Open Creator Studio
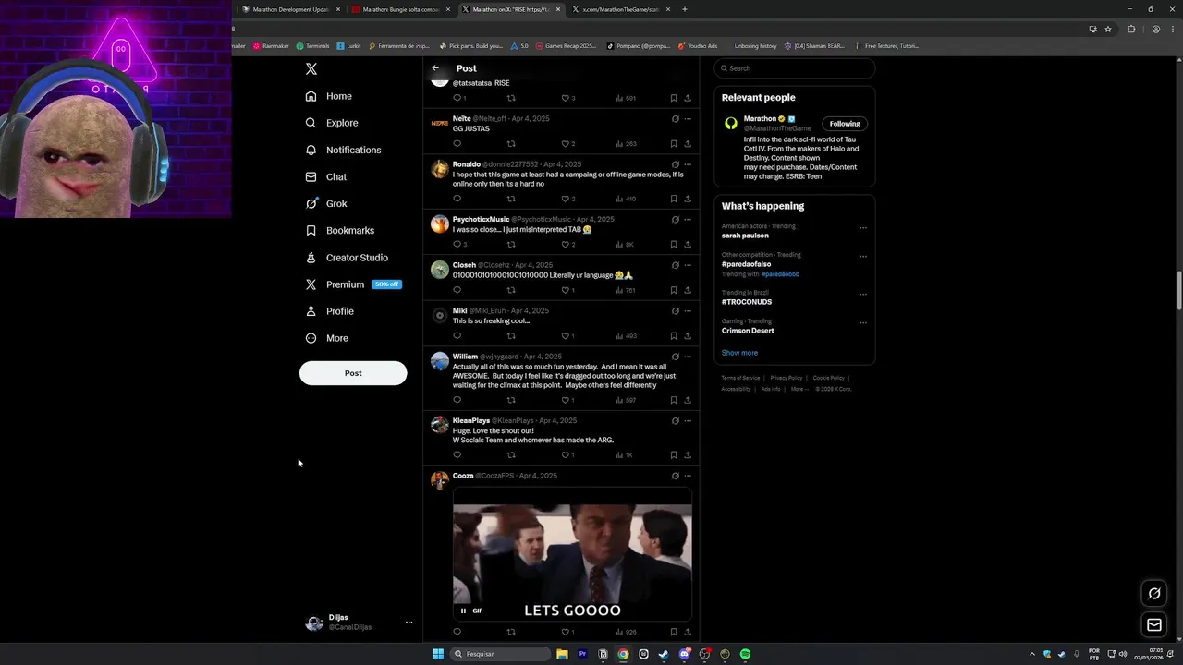 click(x=347, y=258)
